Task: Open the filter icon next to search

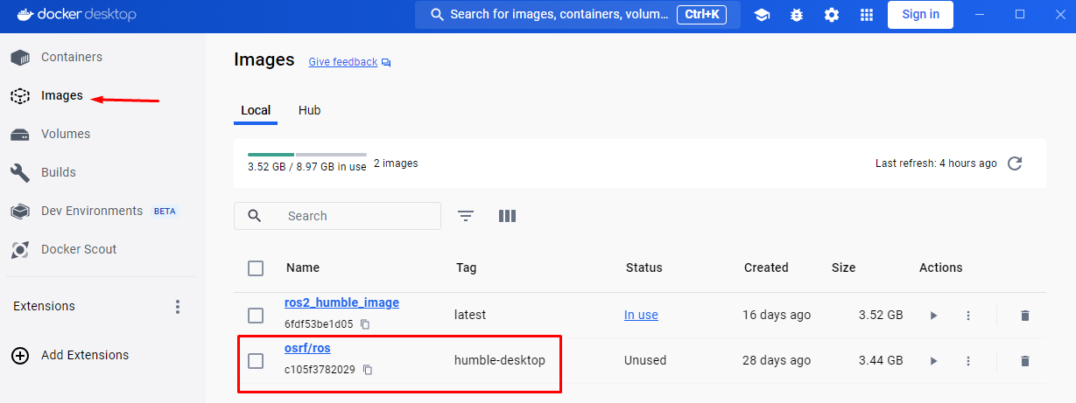Action: click(x=466, y=216)
